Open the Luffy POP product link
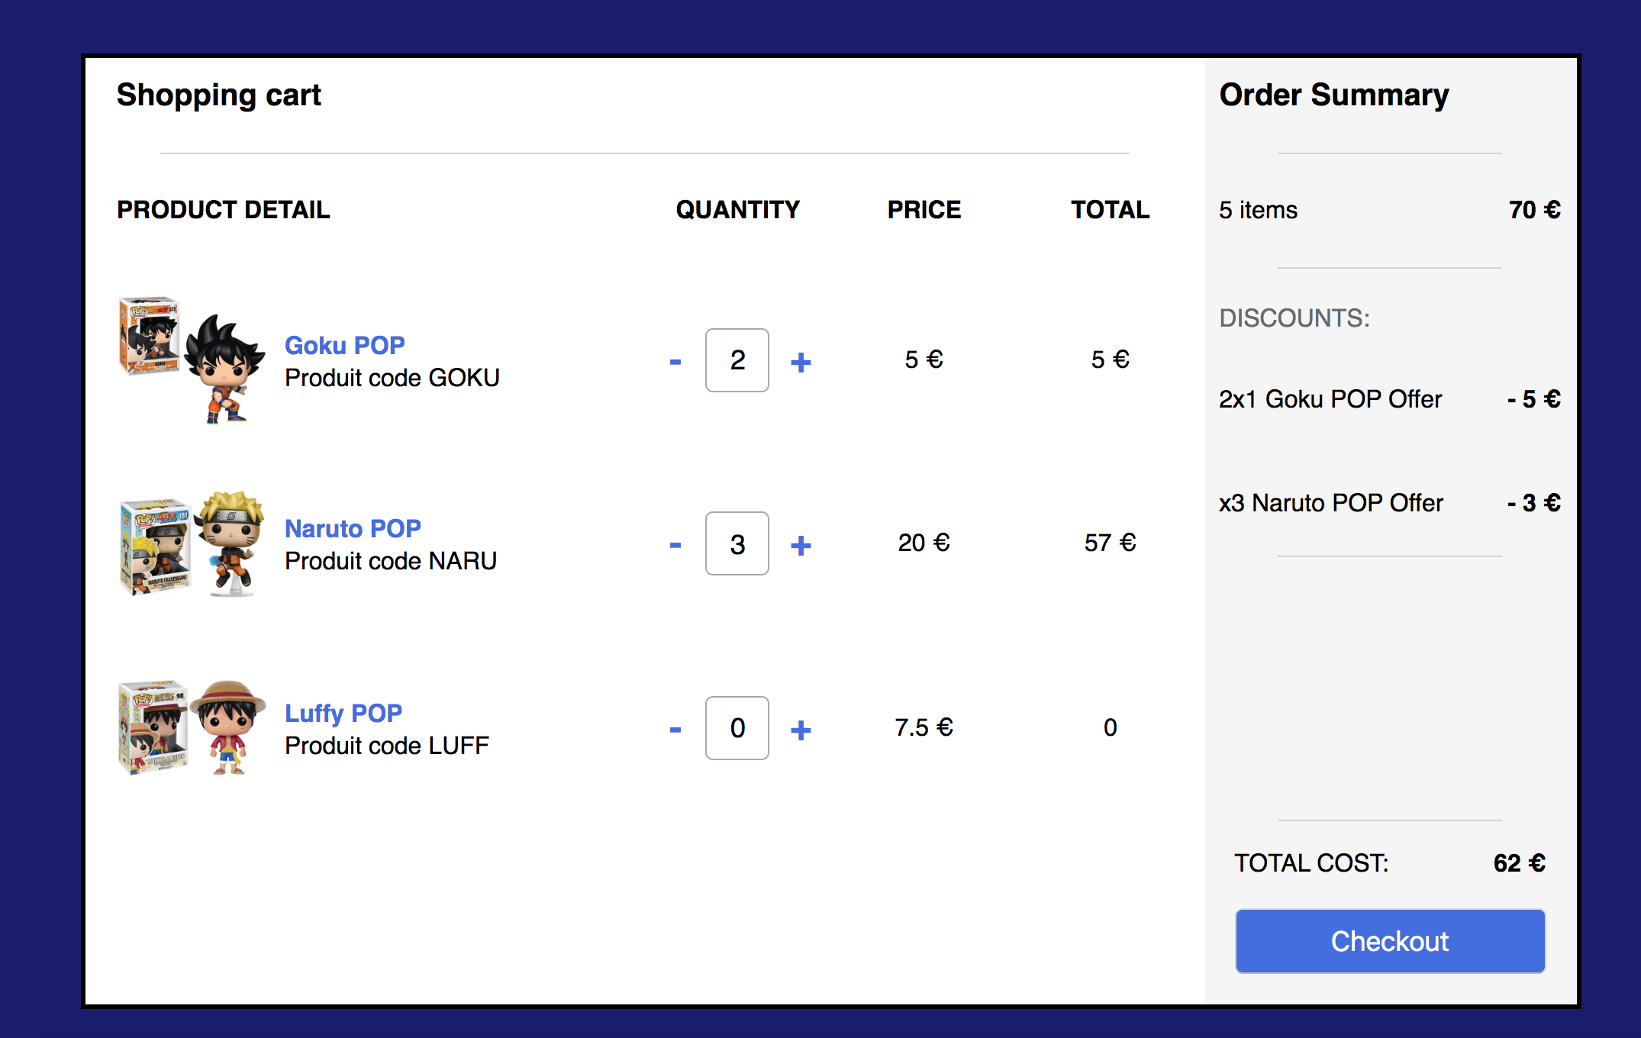This screenshot has height=1038, width=1641. click(x=343, y=713)
